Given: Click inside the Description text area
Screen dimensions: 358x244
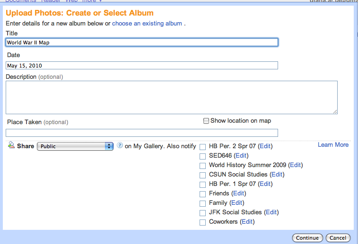Looking at the screenshot, I should pyautogui.click(x=172, y=97).
